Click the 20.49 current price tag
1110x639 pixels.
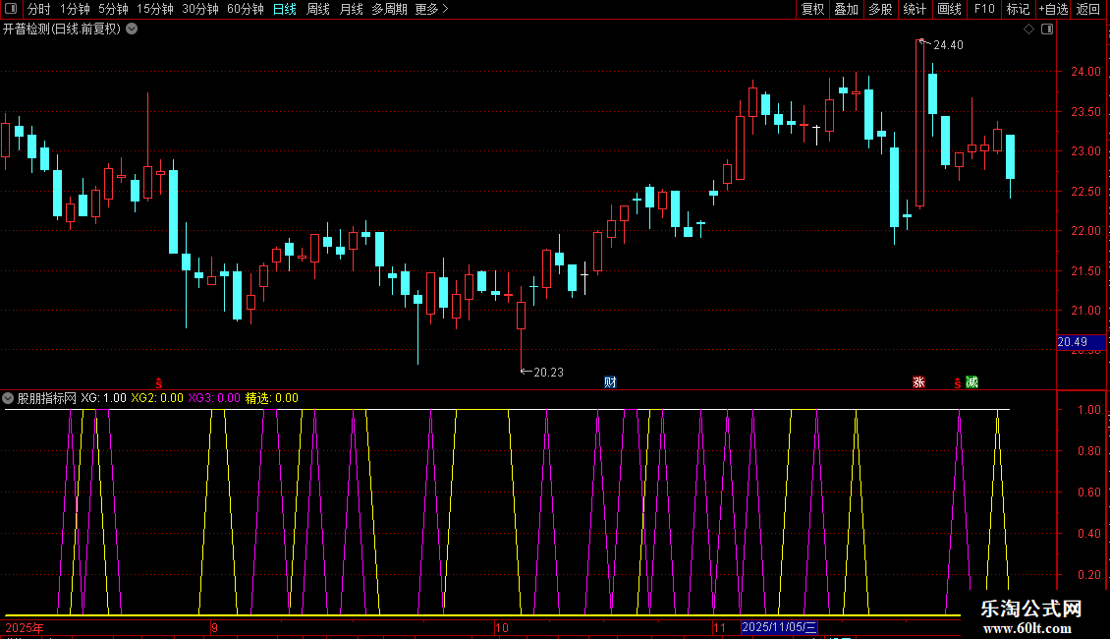1081,342
